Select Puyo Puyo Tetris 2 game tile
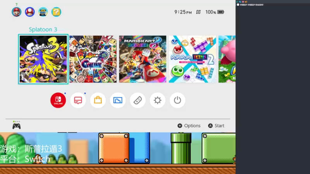The width and height of the screenshot is (310, 174). pyautogui.click(x=192, y=59)
